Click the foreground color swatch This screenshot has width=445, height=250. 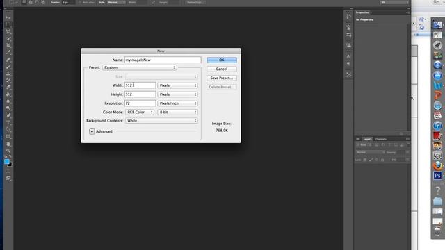(x=7, y=161)
